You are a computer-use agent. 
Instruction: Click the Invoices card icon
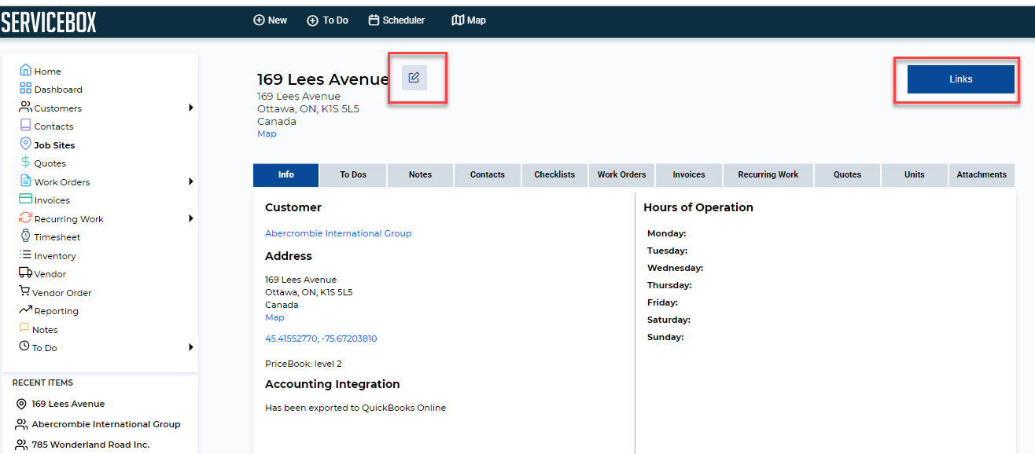coord(25,200)
